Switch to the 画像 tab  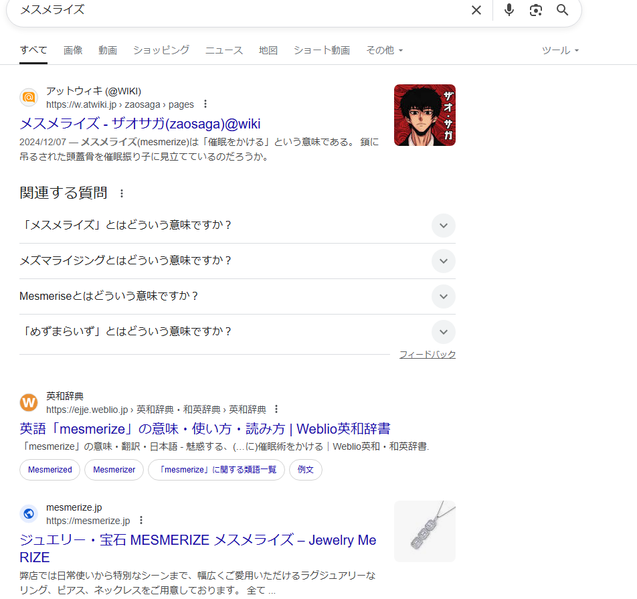click(73, 50)
